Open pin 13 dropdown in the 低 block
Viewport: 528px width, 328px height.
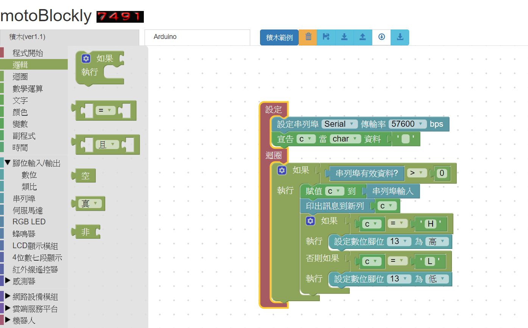click(x=399, y=279)
